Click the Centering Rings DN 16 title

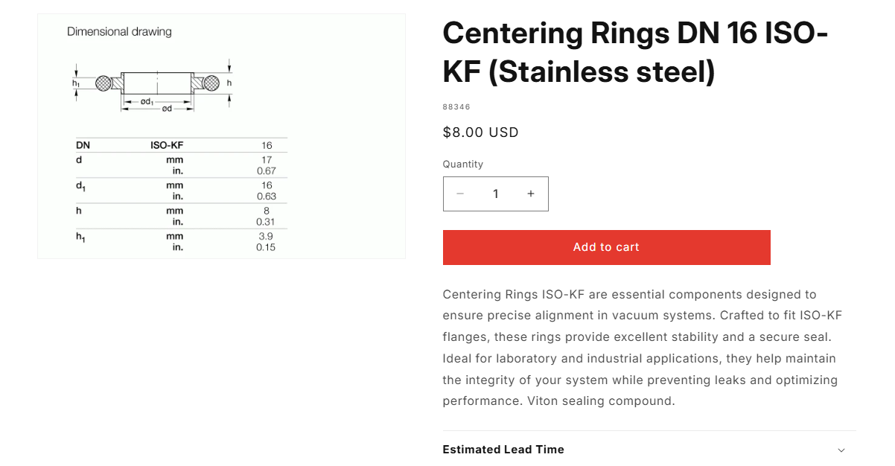pyautogui.click(x=635, y=52)
